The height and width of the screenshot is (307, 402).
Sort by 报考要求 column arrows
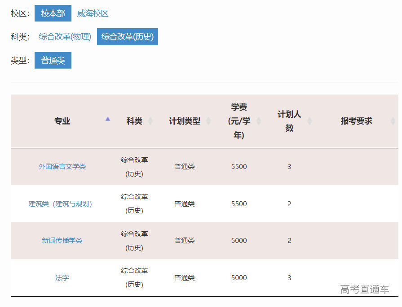[x=393, y=121]
